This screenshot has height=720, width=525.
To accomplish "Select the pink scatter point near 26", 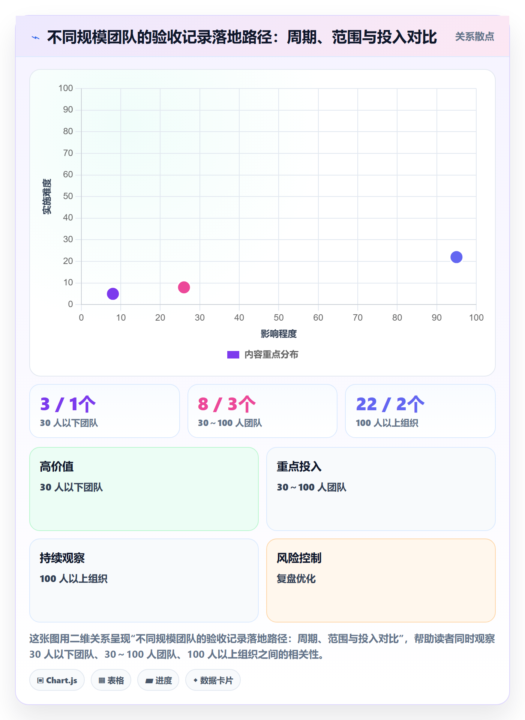I will (184, 287).
